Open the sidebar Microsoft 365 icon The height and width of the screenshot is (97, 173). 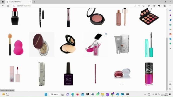click(x=170, y=34)
